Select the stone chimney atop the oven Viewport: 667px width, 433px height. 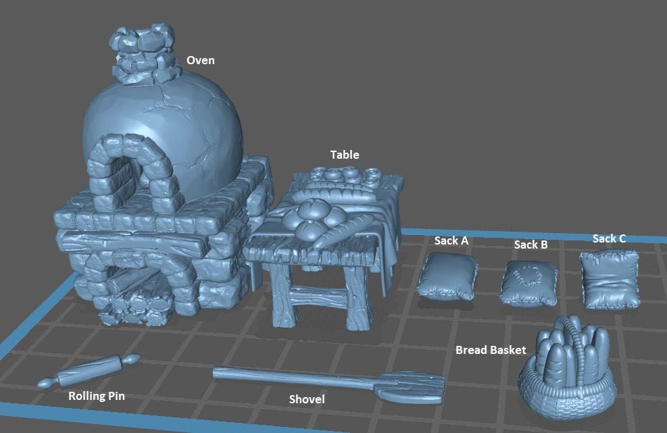pyautogui.click(x=142, y=54)
